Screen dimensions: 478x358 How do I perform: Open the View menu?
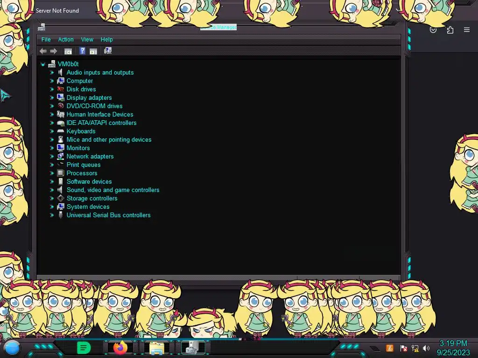pos(87,40)
